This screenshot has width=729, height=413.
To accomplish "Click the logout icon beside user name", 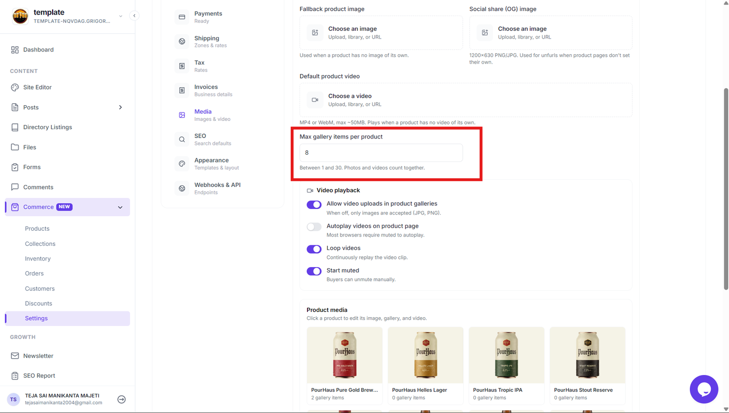I will (121, 399).
